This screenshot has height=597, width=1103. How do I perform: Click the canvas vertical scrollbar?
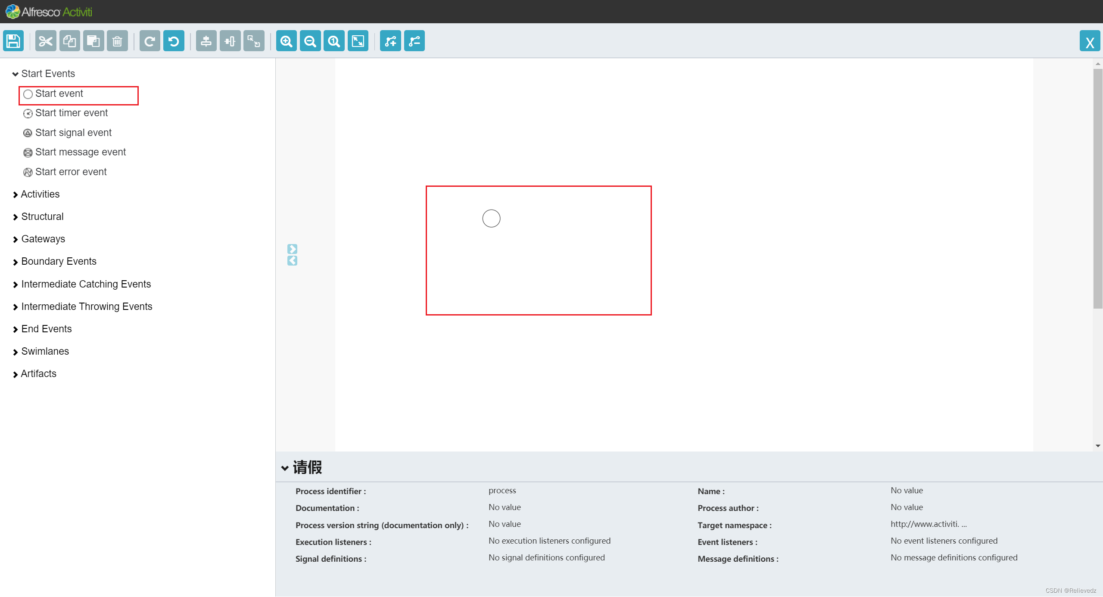pos(1097,189)
